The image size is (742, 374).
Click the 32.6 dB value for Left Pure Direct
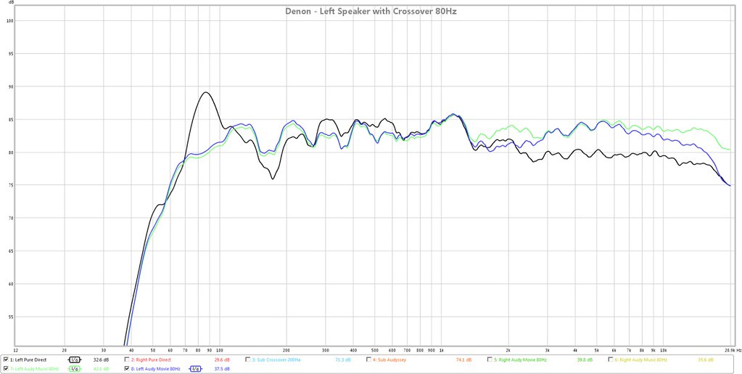(x=101, y=359)
